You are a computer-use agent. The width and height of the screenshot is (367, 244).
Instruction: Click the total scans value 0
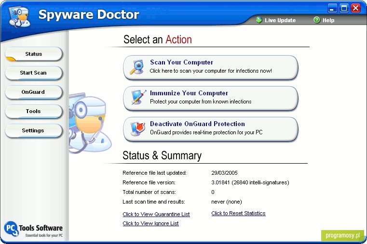point(213,192)
